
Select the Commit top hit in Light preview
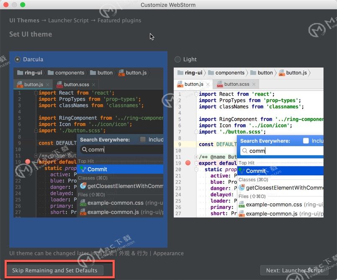(x=280, y=171)
